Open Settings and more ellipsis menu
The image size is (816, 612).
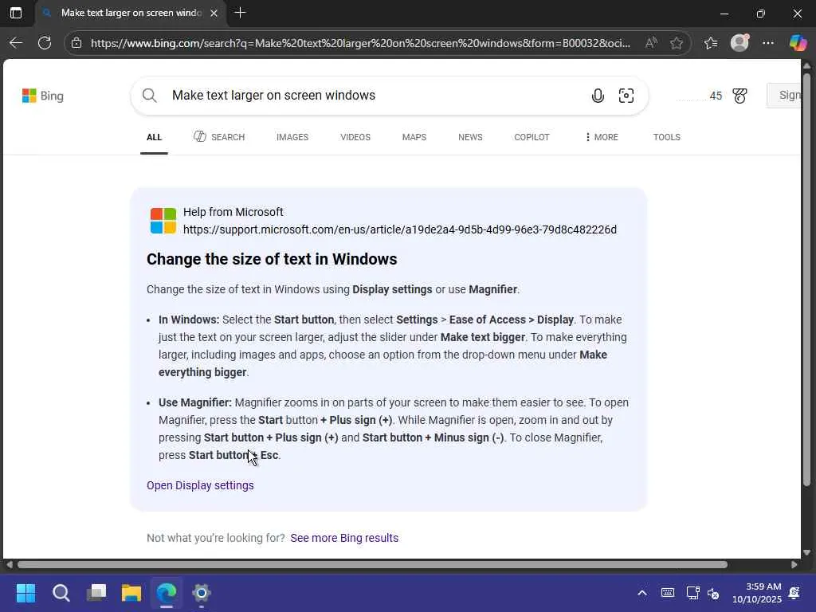click(768, 43)
